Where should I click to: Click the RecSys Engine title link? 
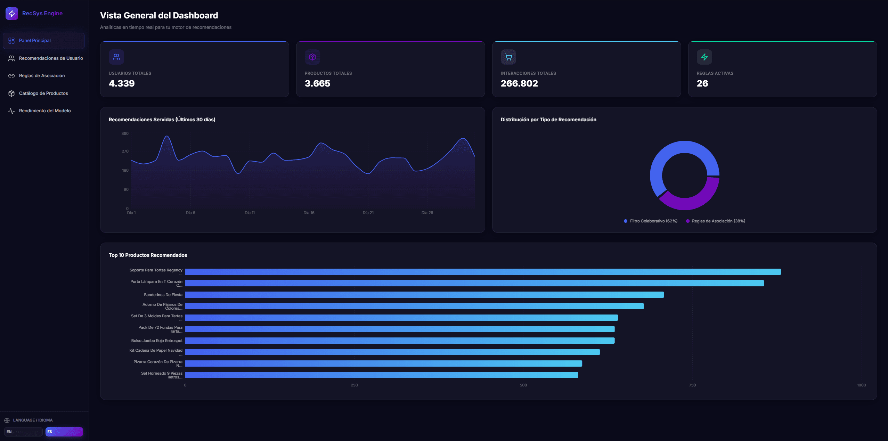pos(42,14)
